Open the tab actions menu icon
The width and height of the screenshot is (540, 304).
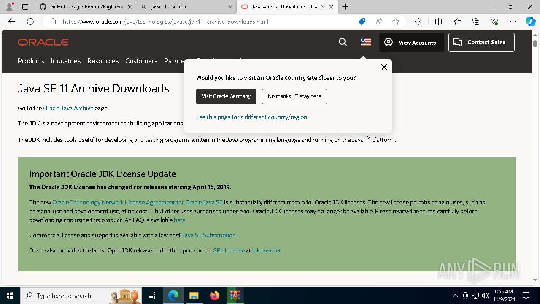[x=25, y=7]
